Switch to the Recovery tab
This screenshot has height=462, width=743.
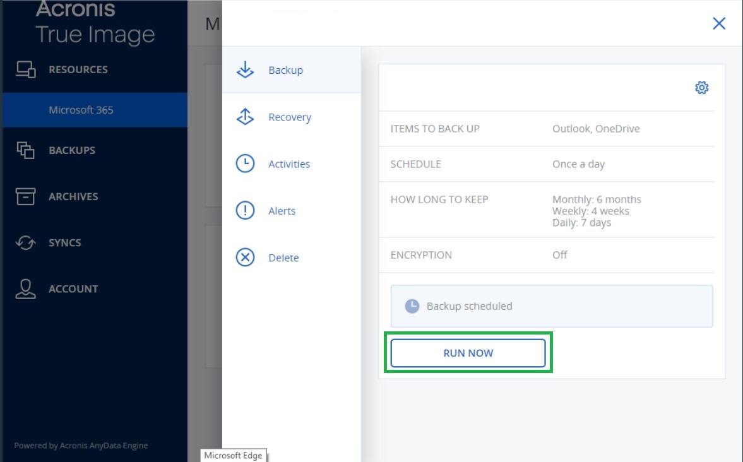coord(289,117)
